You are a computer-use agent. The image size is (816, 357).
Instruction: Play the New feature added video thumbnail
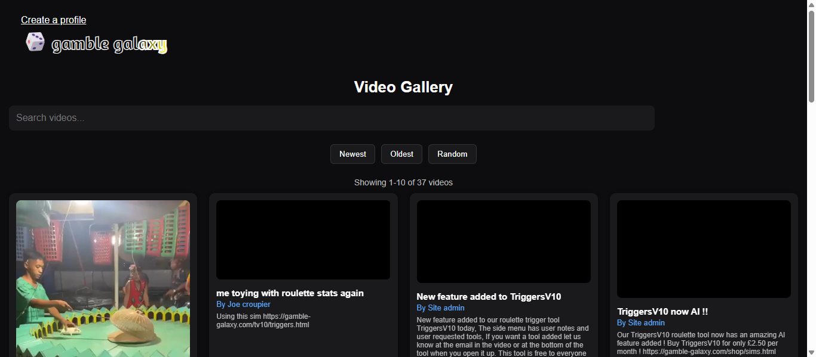(x=504, y=241)
